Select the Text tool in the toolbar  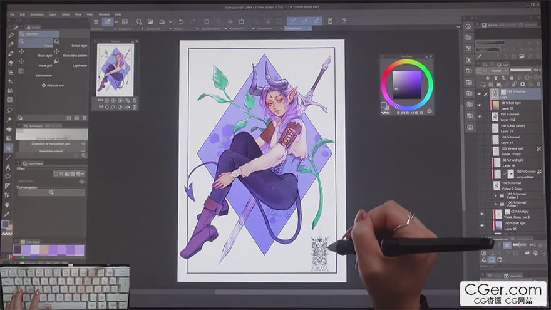point(8,167)
